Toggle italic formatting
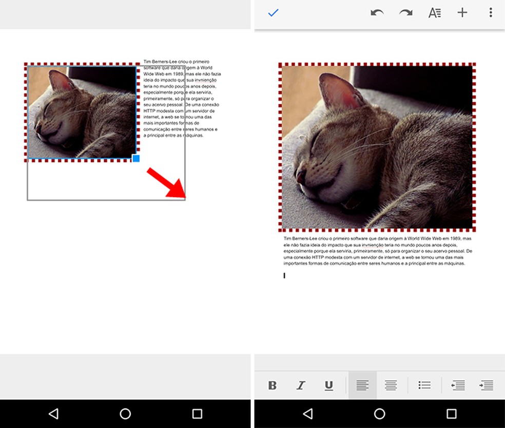This screenshot has width=505, height=428. pyautogui.click(x=301, y=385)
